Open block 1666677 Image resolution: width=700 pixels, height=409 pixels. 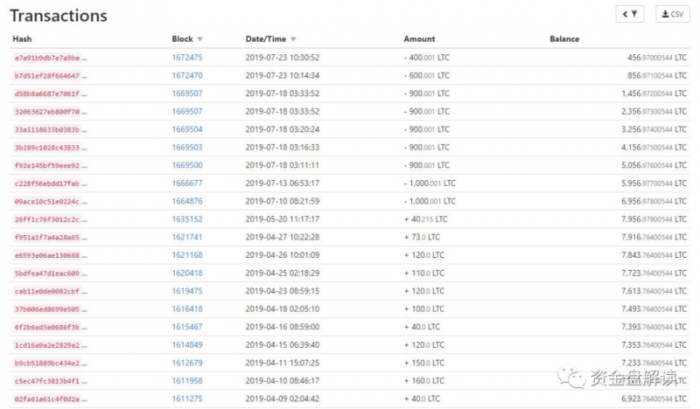[187, 184]
